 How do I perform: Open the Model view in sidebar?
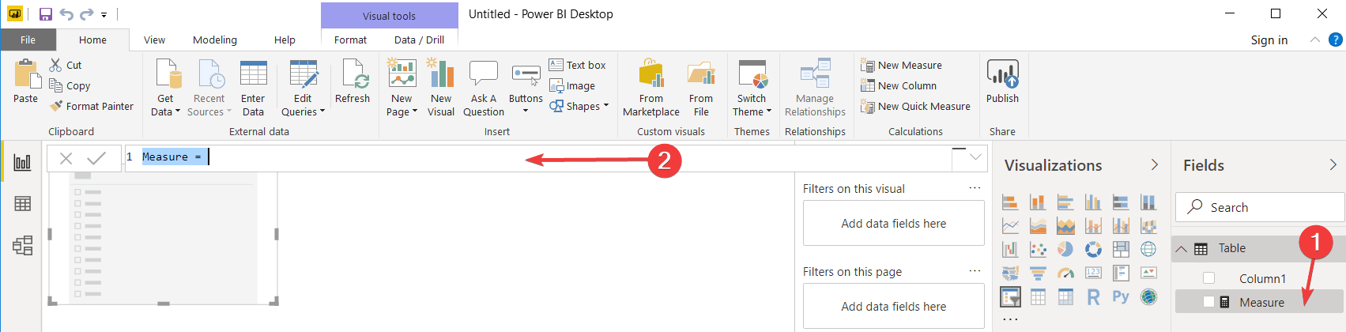[x=22, y=245]
